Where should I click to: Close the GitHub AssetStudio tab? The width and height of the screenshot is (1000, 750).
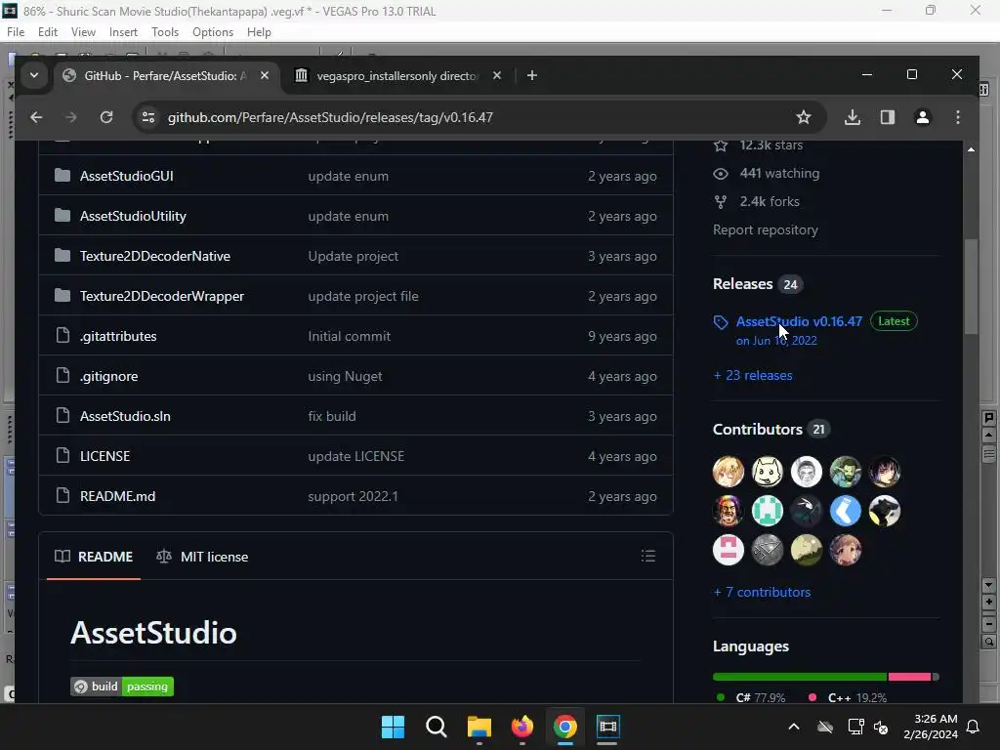(x=264, y=75)
